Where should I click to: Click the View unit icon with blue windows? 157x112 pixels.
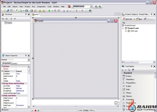point(8,11)
